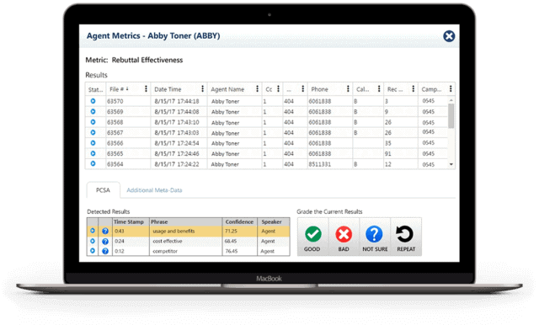Viewport: 539px width, 325px height.
Task: Click the Stat... column header
Action: 95,89
